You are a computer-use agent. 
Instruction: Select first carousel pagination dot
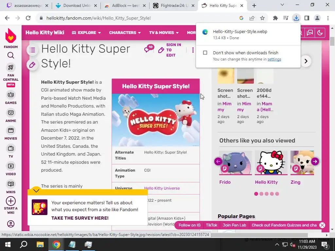(256, 194)
